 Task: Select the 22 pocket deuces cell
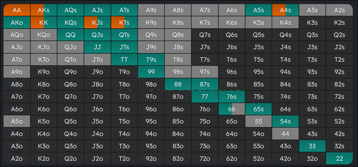coord(339,159)
